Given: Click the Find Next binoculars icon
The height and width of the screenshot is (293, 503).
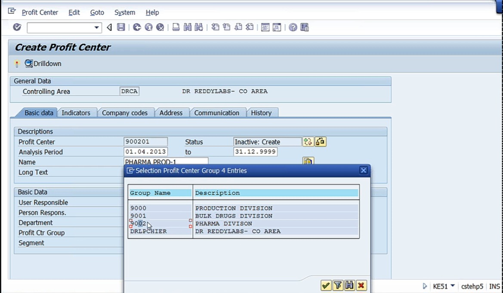Looking at the screenshot, I should coord(199,27).
